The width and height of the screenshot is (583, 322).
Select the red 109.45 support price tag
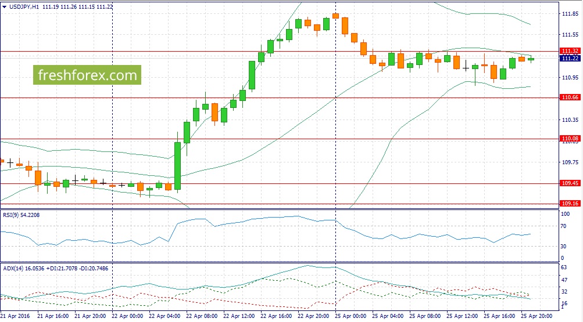570,183
